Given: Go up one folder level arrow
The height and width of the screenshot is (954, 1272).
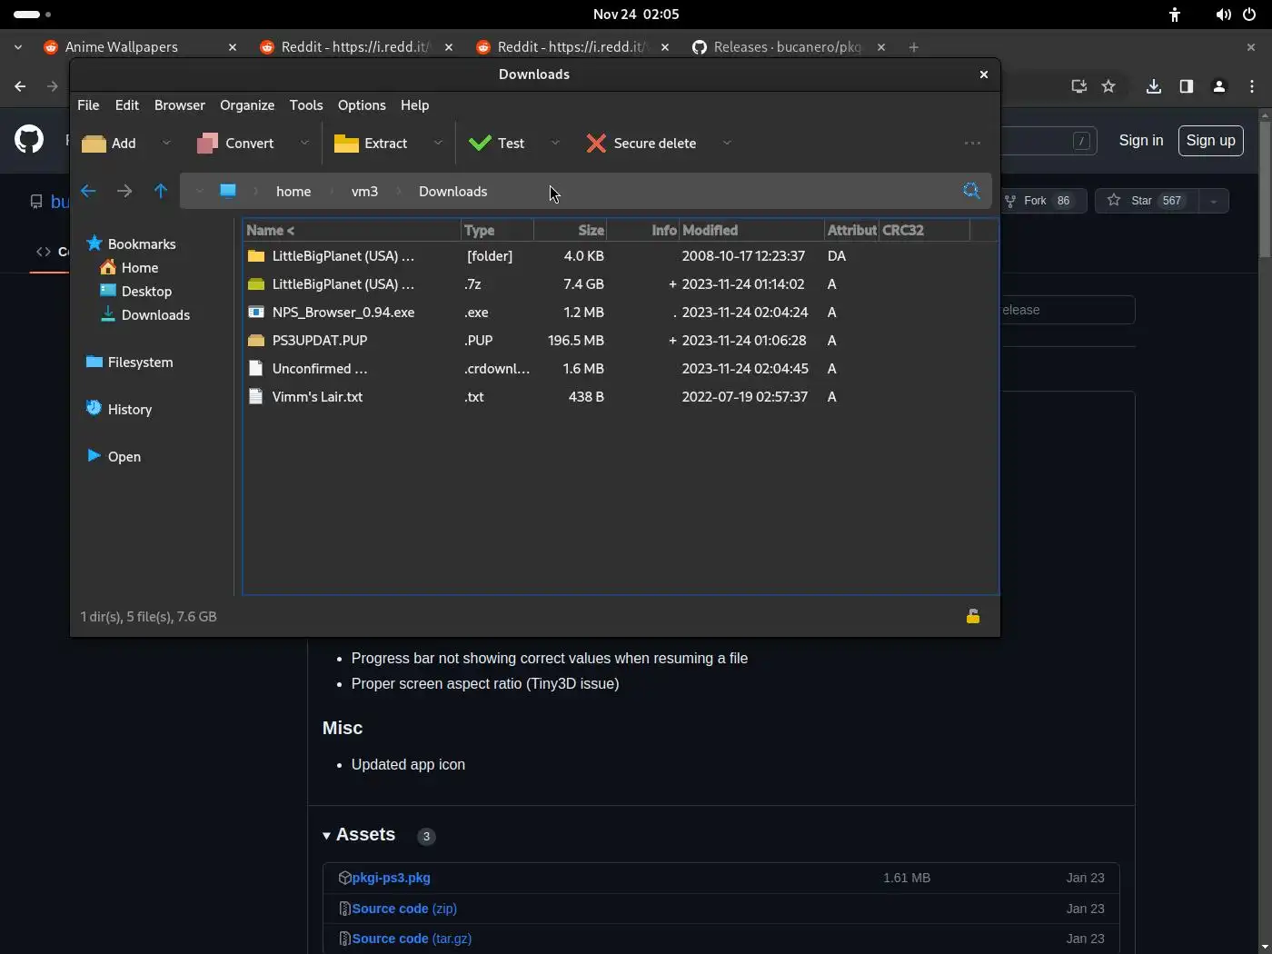Looking at the screenshot, I should [x=161, y=191].
